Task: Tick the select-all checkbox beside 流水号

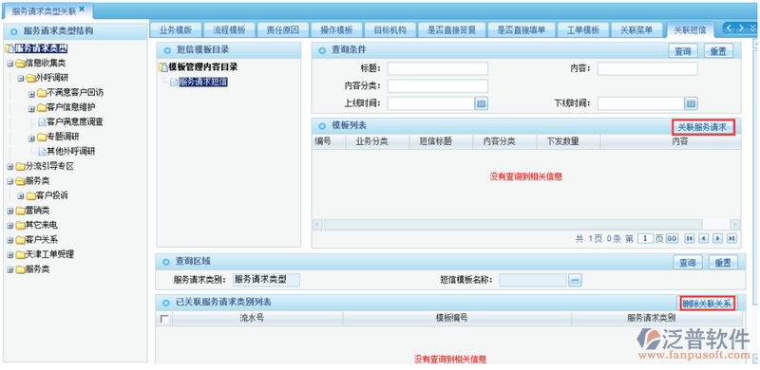Action: [164, 319]
